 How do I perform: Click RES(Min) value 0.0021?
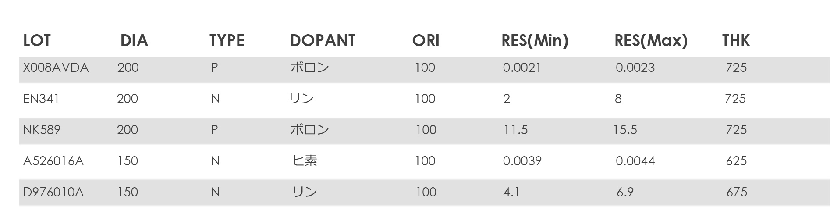tap(521, 68)
